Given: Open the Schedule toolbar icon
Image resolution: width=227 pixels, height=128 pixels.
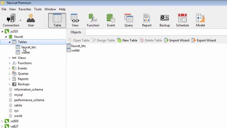Looking at the screenshot, I should click(x=182, y=20).
